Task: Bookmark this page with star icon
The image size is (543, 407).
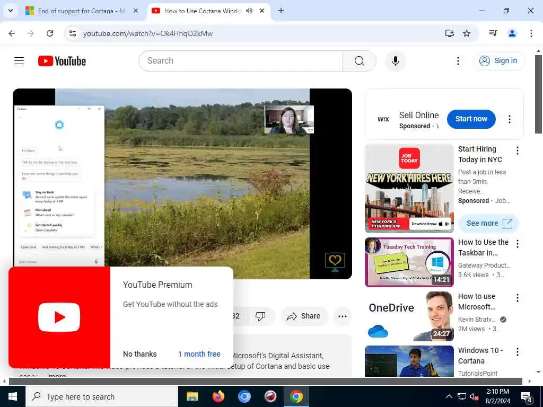Action: tap(467, 33)
